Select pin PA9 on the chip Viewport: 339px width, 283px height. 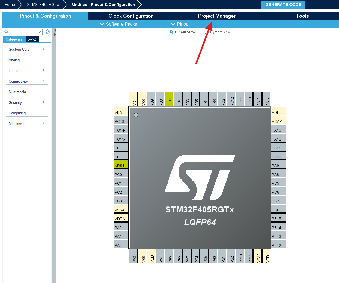[x=278, y=165]
